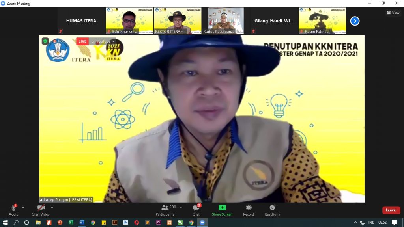Leave the meeting
This screenshot has height=227, width=404.
tap(391, 210)
